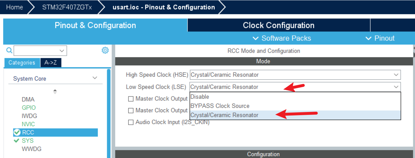The image size is (415, 158).
Task: Collapse the System Core category
Action: (x=94, y=78)
